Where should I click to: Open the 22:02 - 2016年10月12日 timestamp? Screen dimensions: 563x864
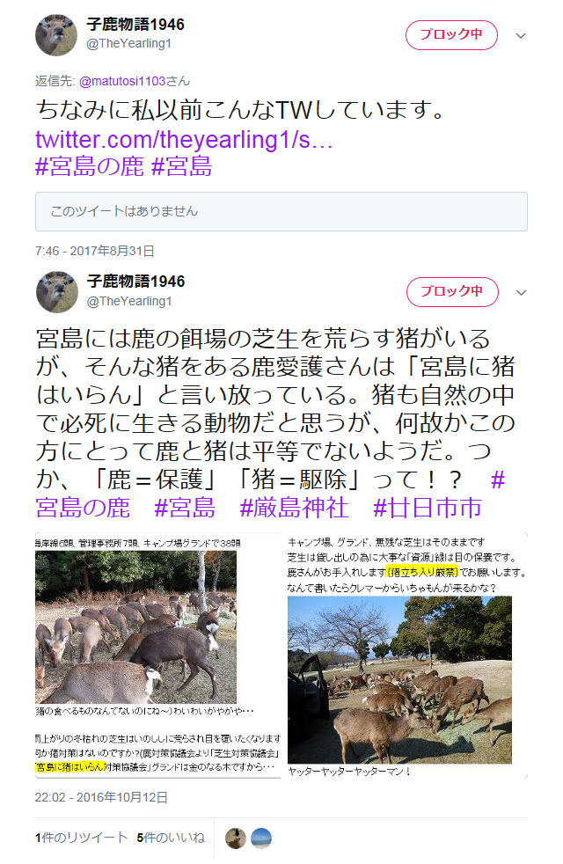101,797
